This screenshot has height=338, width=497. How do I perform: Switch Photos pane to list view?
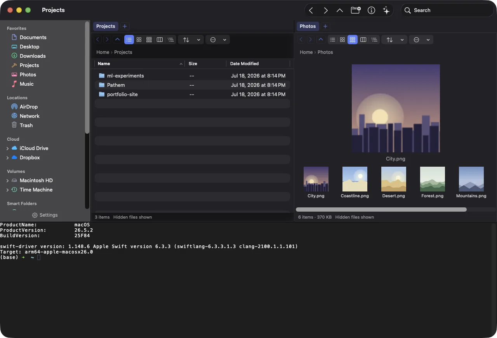click(x=332, y=40)
